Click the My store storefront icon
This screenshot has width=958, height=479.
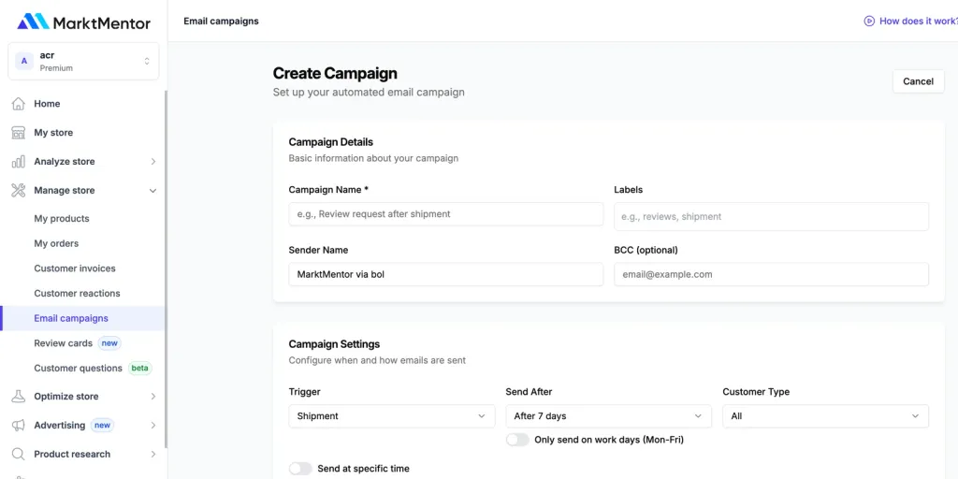(19, 133)
